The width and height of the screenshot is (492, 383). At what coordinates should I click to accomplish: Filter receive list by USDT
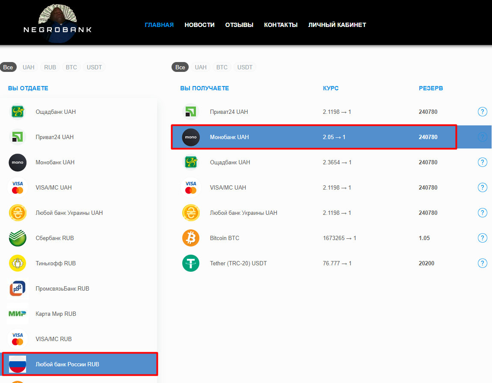pos(245,67)
